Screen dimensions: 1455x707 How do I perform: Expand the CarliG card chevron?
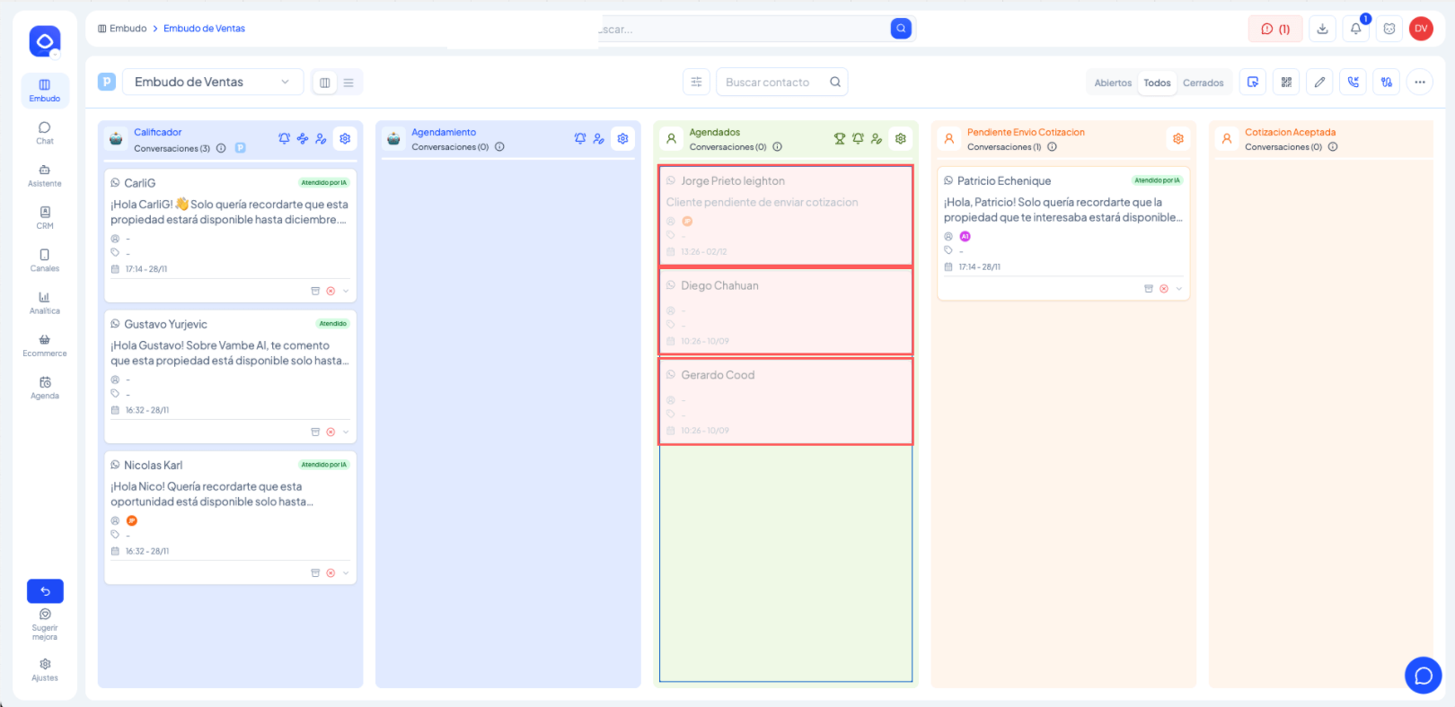point(346,292)
